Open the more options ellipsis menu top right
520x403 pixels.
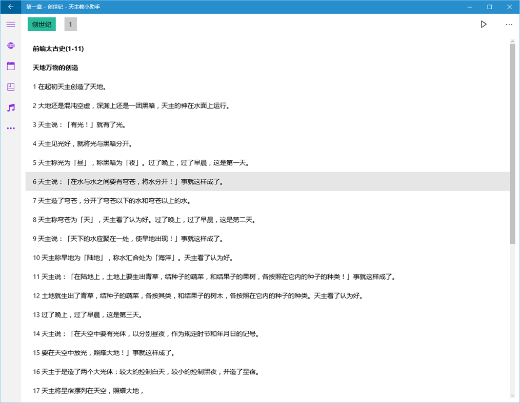509,24
